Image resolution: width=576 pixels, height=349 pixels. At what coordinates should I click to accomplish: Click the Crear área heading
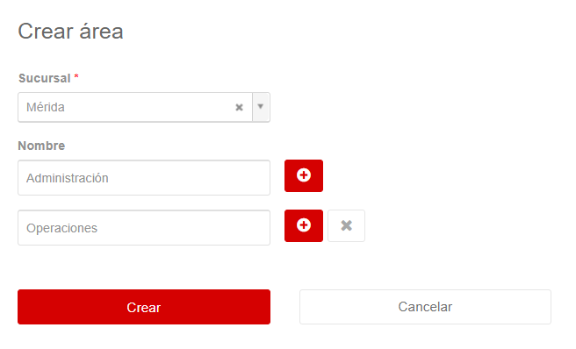click(70, 32)
